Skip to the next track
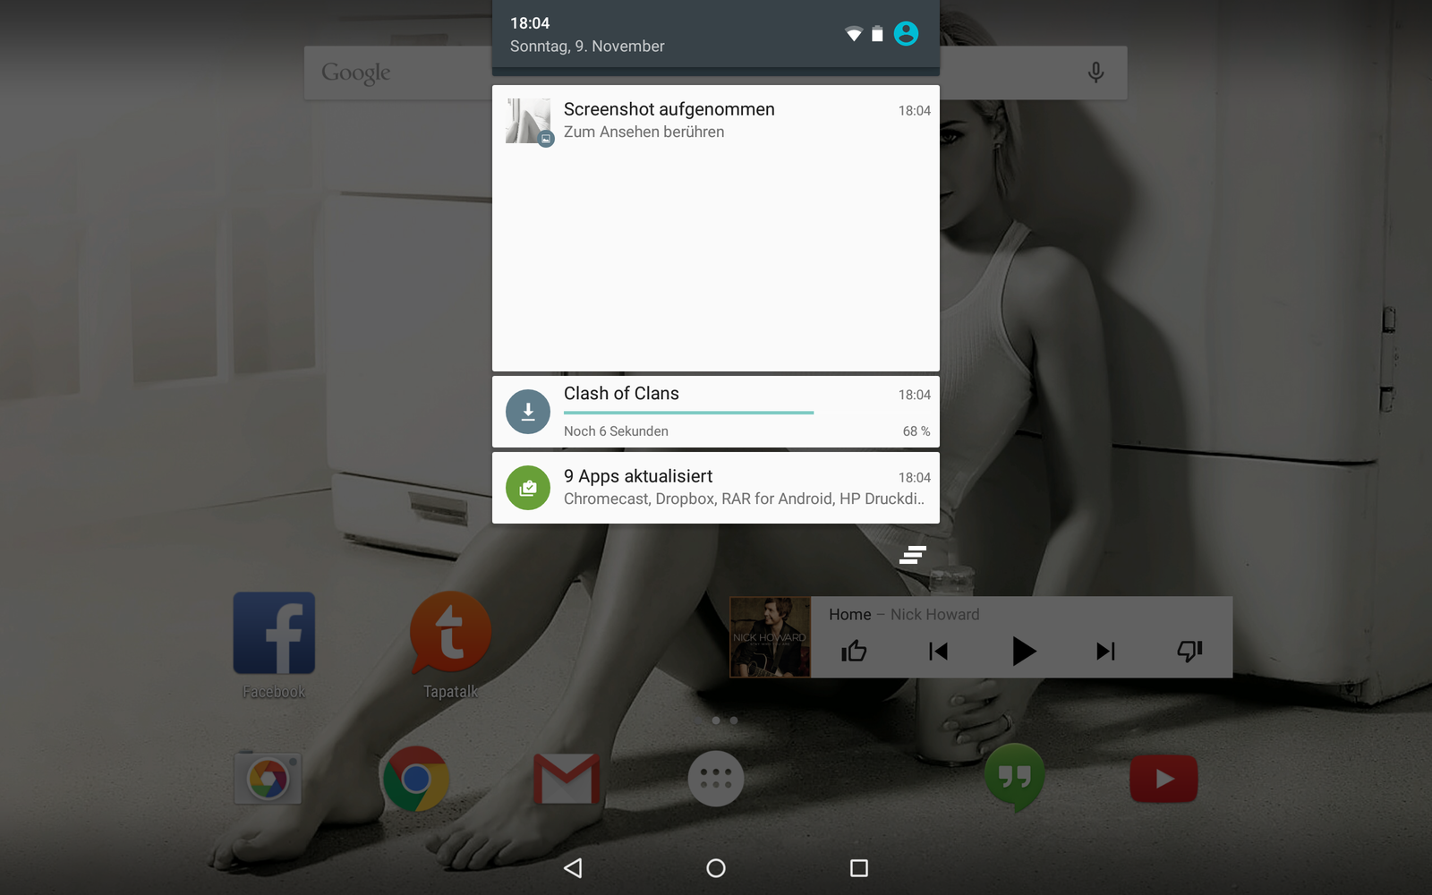This screenshot has height=895, width=1432. [x=1105, y=651]
